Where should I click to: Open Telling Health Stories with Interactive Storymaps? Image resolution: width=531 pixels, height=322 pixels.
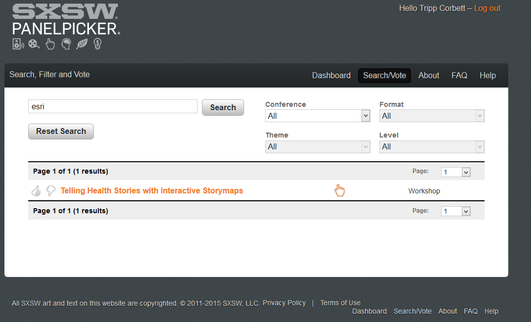(x=152, y=191)
